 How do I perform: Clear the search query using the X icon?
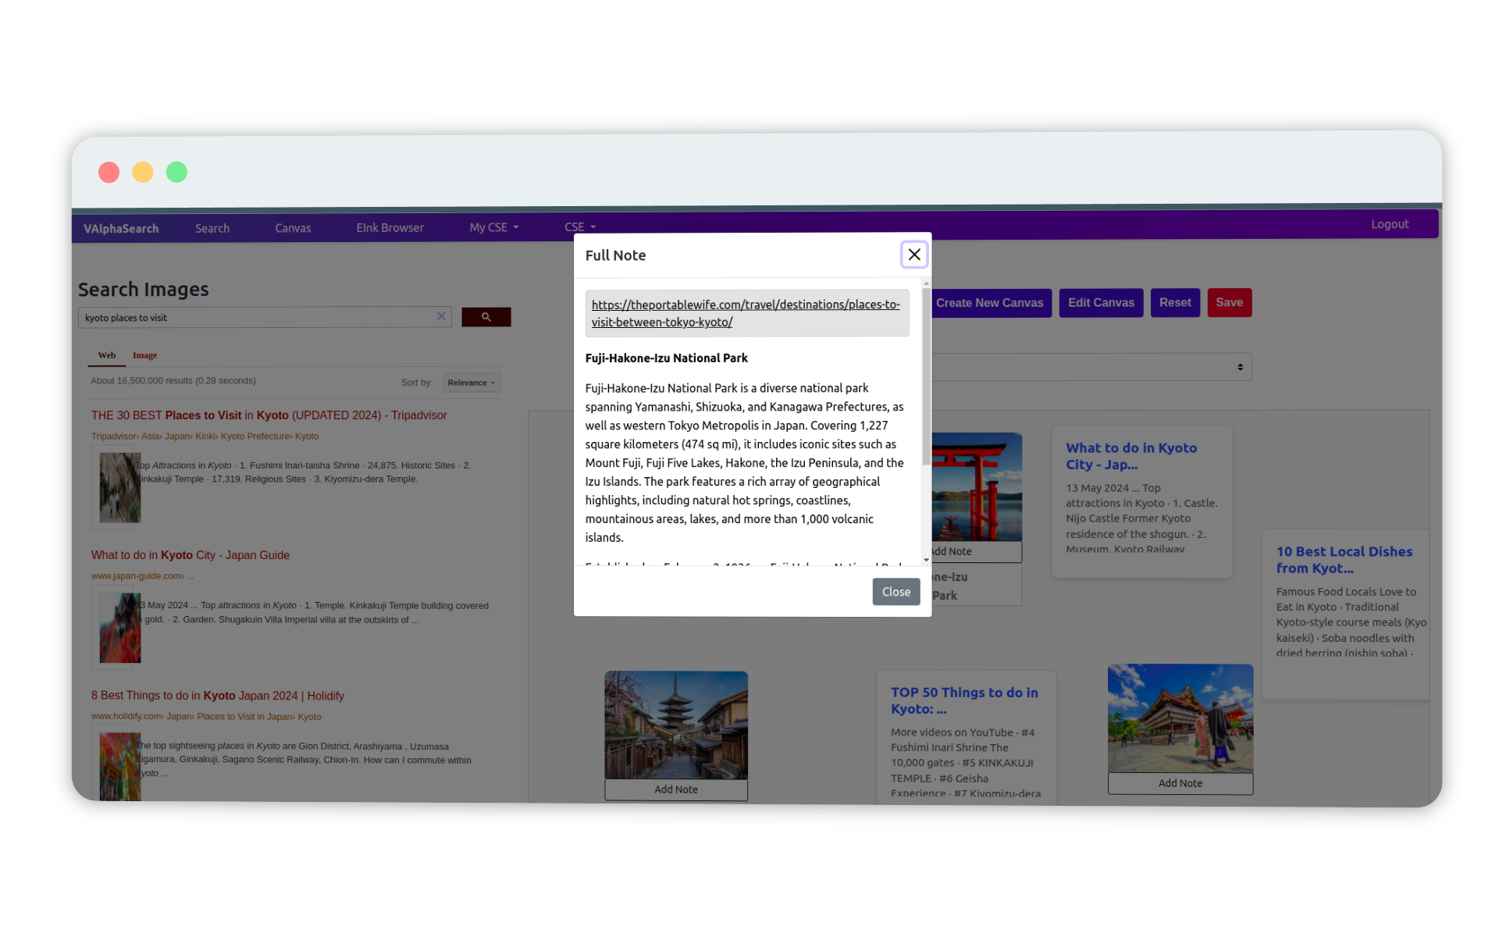tap(441, 315)
